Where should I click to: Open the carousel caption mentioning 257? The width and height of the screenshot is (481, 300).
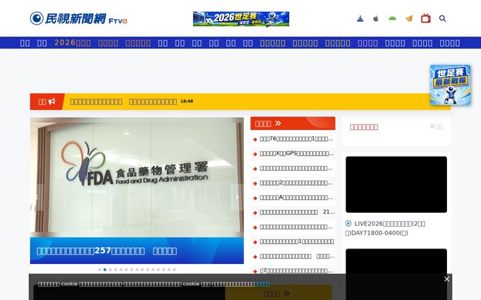pyautogui.click(x=106, y=251)
